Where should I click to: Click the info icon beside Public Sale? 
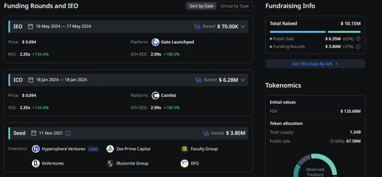click(x=358, y=39)
